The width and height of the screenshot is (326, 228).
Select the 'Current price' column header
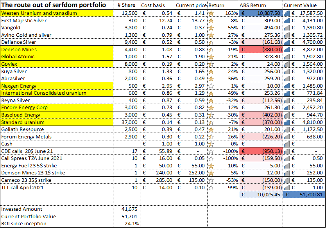click(191, 5)
